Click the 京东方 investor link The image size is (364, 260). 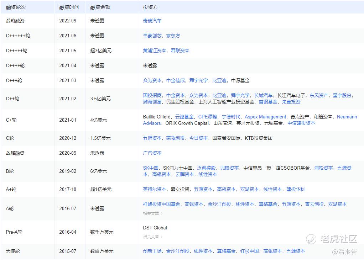[173, 36]
